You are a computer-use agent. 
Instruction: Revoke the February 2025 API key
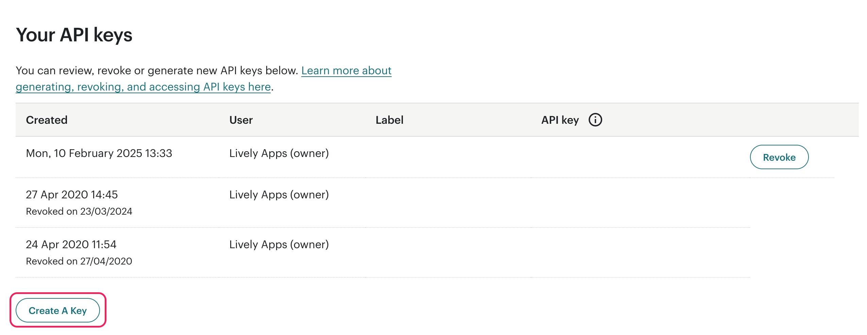tap(779, 157)
